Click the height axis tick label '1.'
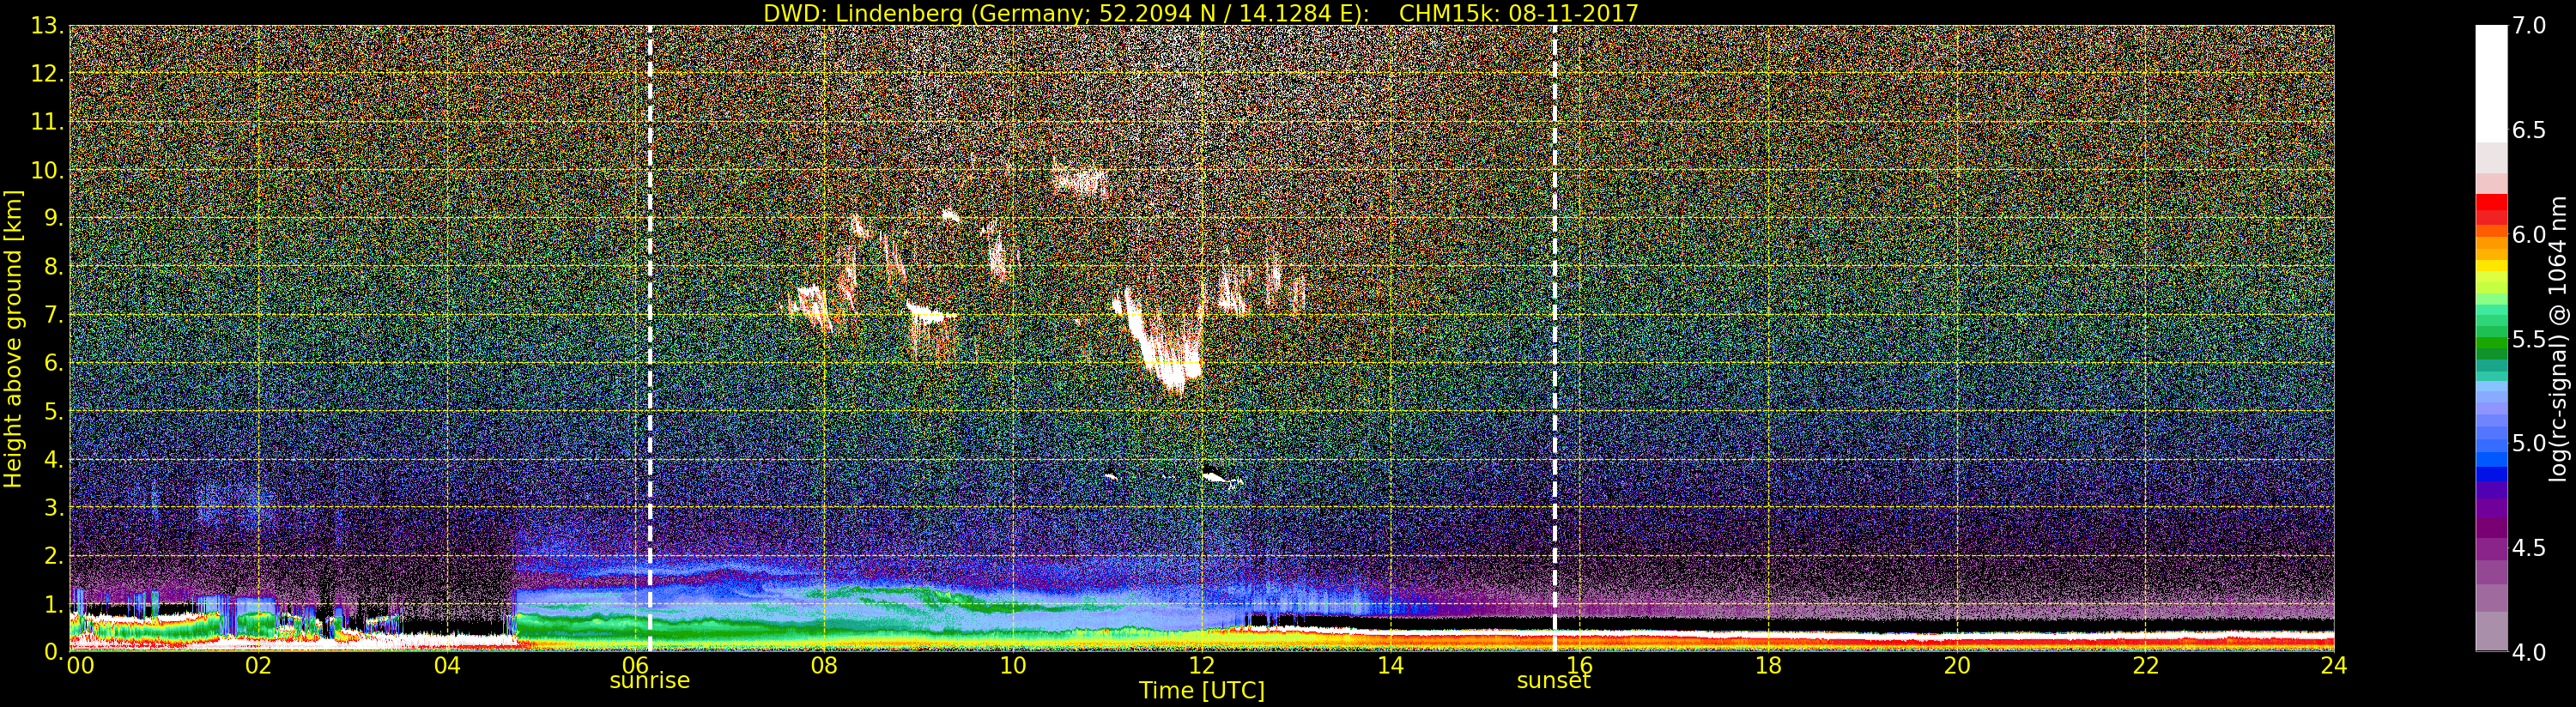This screenshot has height=707, width=2576. (53, 604)
